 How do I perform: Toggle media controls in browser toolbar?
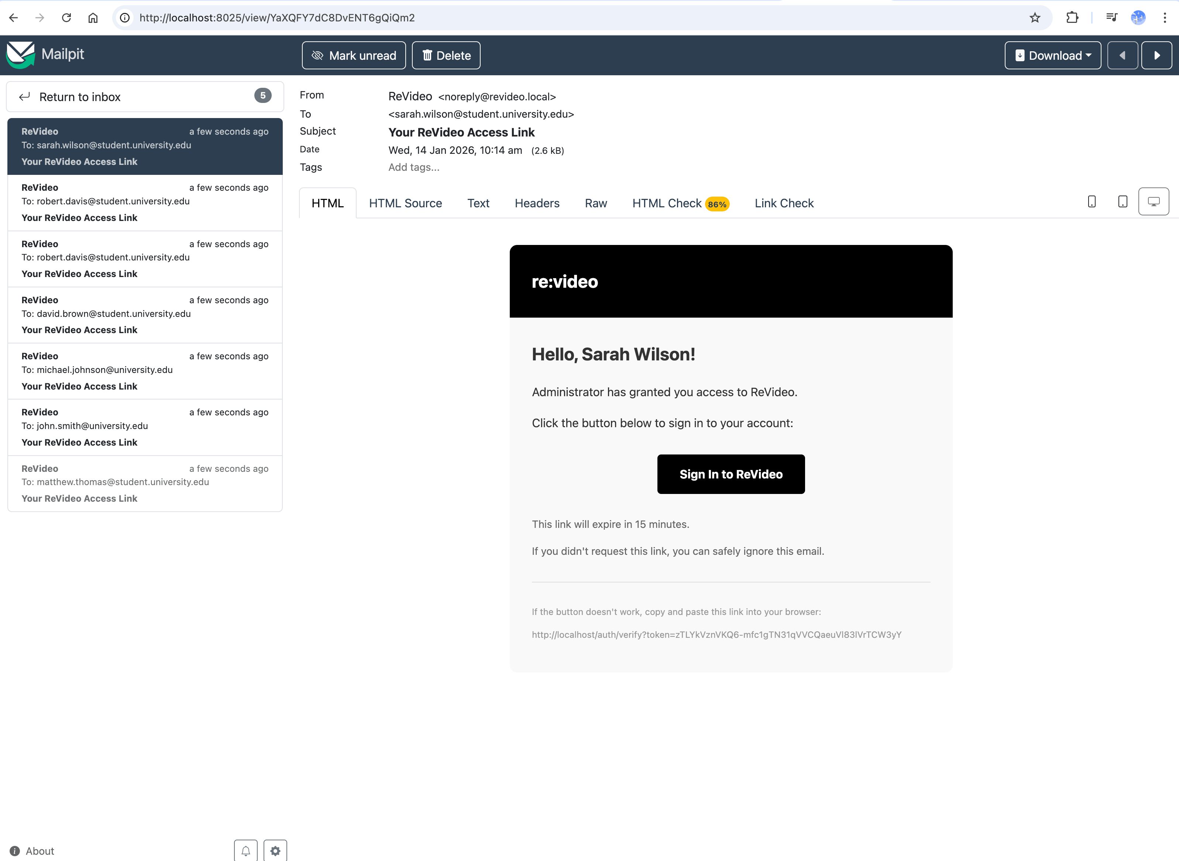[1112, 17]
